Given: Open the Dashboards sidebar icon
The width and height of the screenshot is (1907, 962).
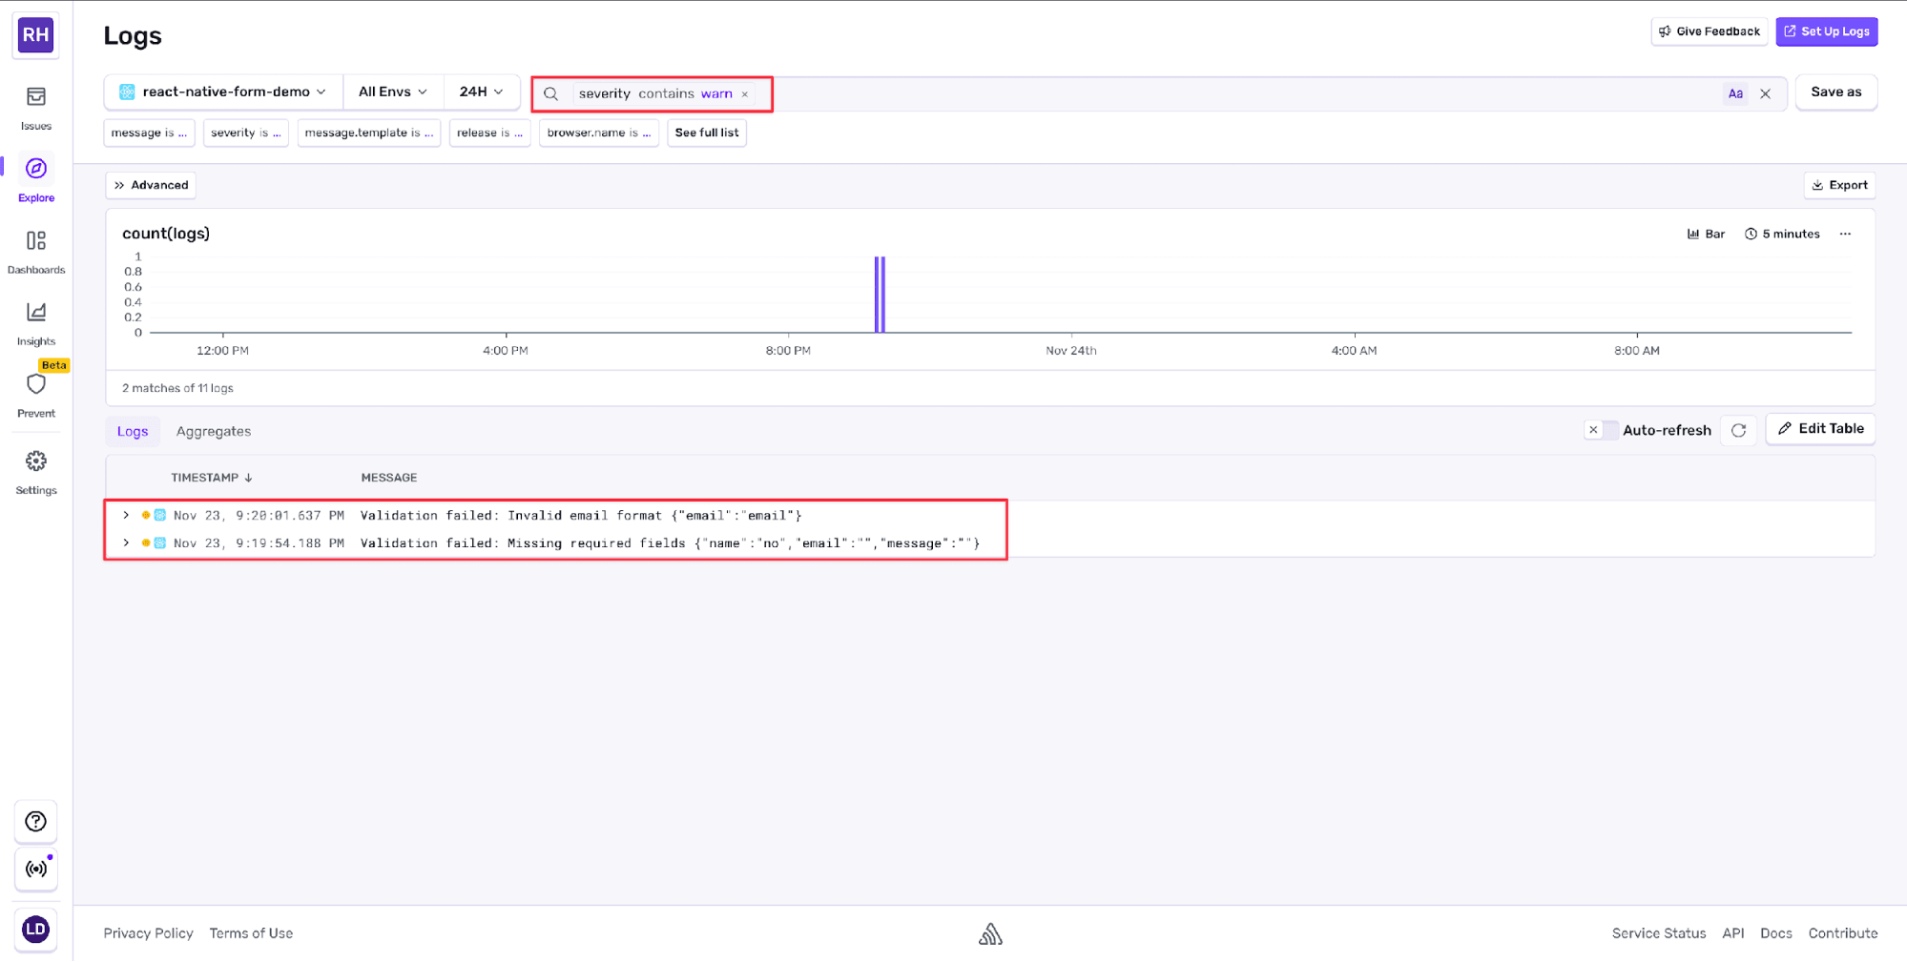Looking at the screenshot, I should 35,242.
